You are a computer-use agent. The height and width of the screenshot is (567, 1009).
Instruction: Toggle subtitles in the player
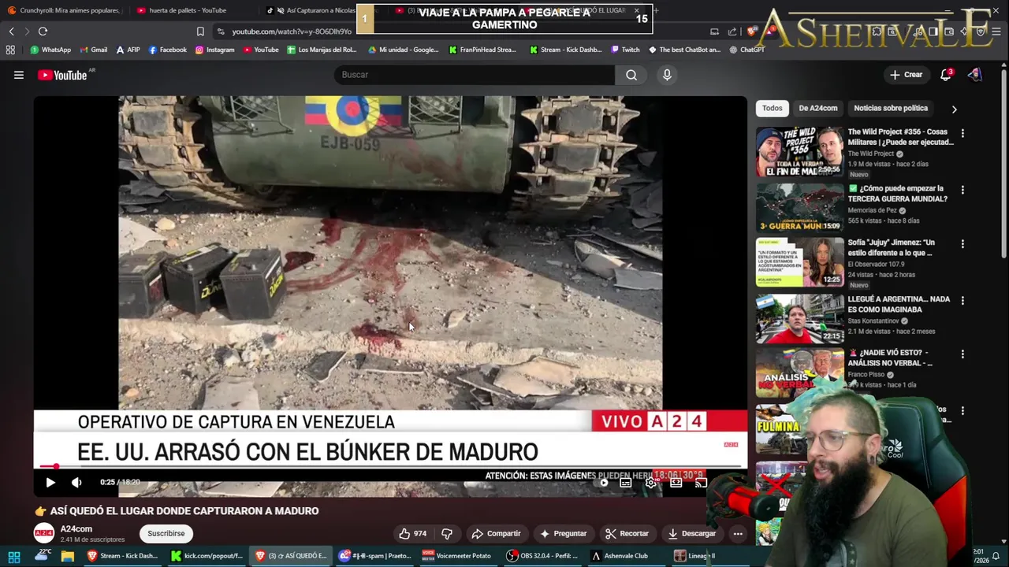click(x=626, y=483)
